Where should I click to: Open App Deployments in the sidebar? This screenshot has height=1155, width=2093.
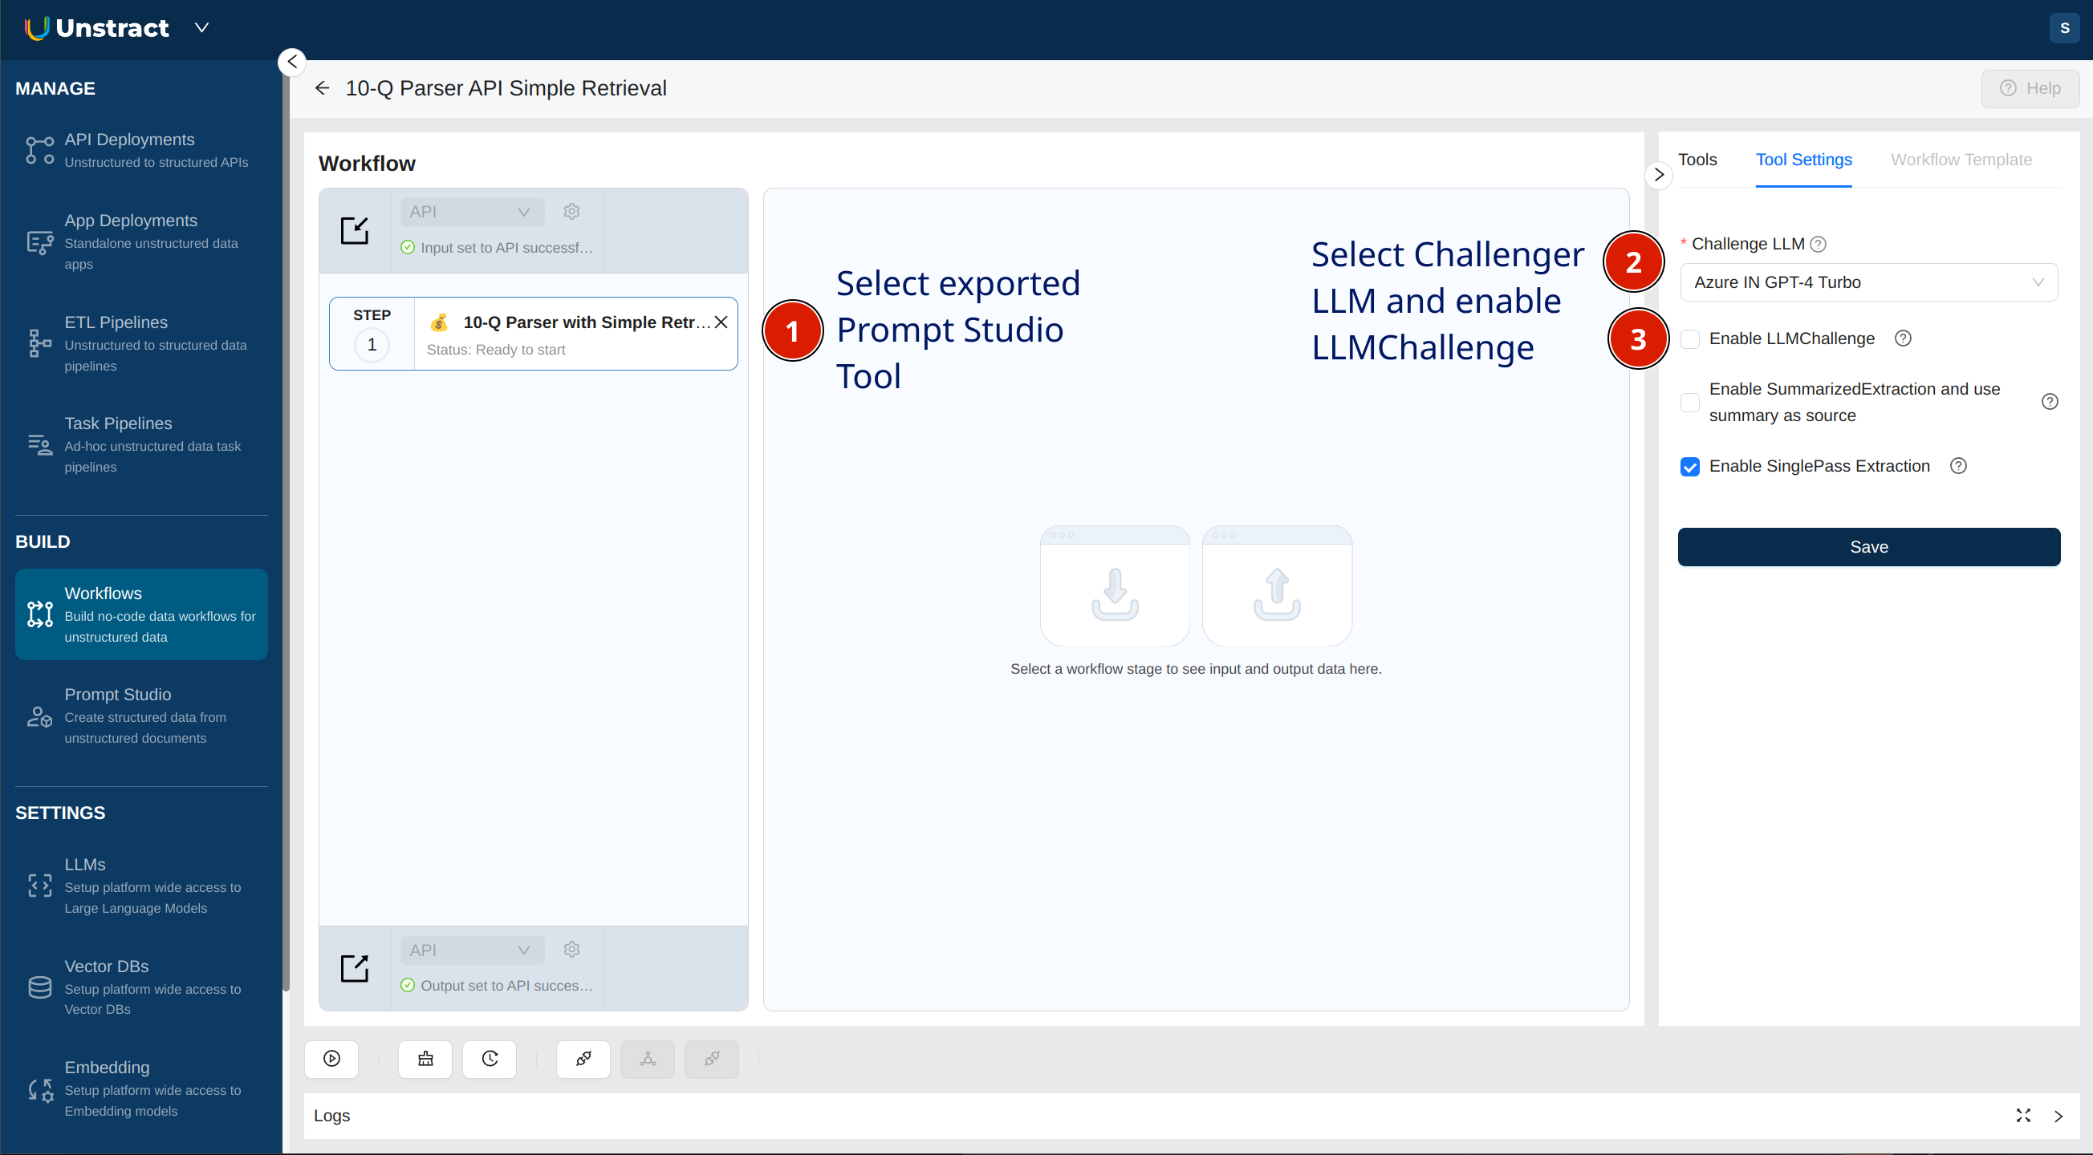[140, 242]
